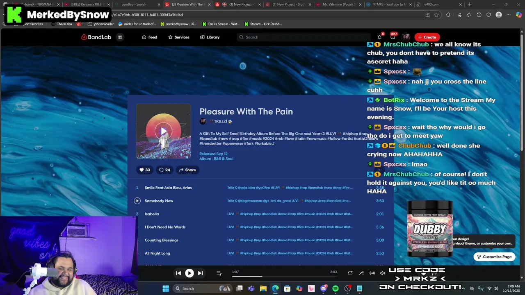Click the play icon beside Somebody New
Screen dimensions: 525x295
tap(137, 201)
